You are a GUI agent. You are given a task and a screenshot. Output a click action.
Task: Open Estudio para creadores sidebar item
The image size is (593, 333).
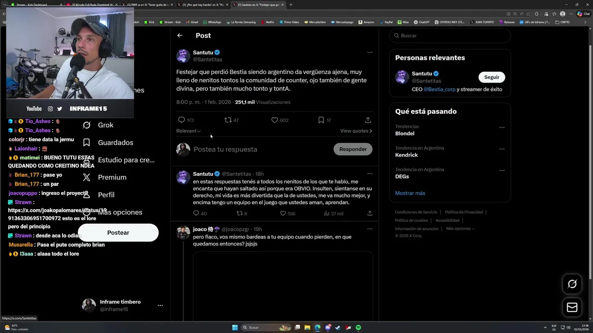(x=118, y=160)
